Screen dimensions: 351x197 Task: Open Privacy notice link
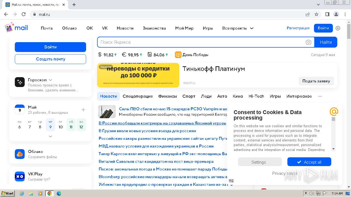285,173
